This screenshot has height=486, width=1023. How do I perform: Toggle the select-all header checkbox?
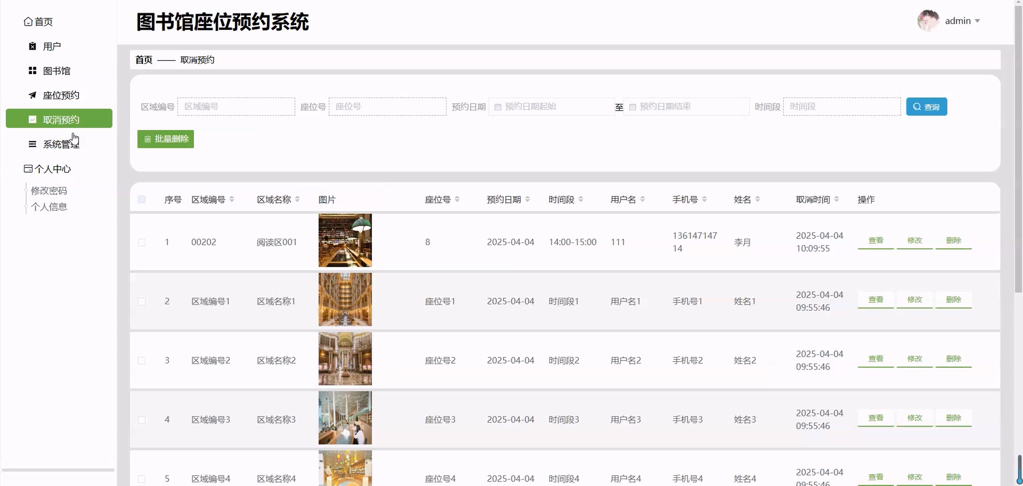click(x=142, y=199)
